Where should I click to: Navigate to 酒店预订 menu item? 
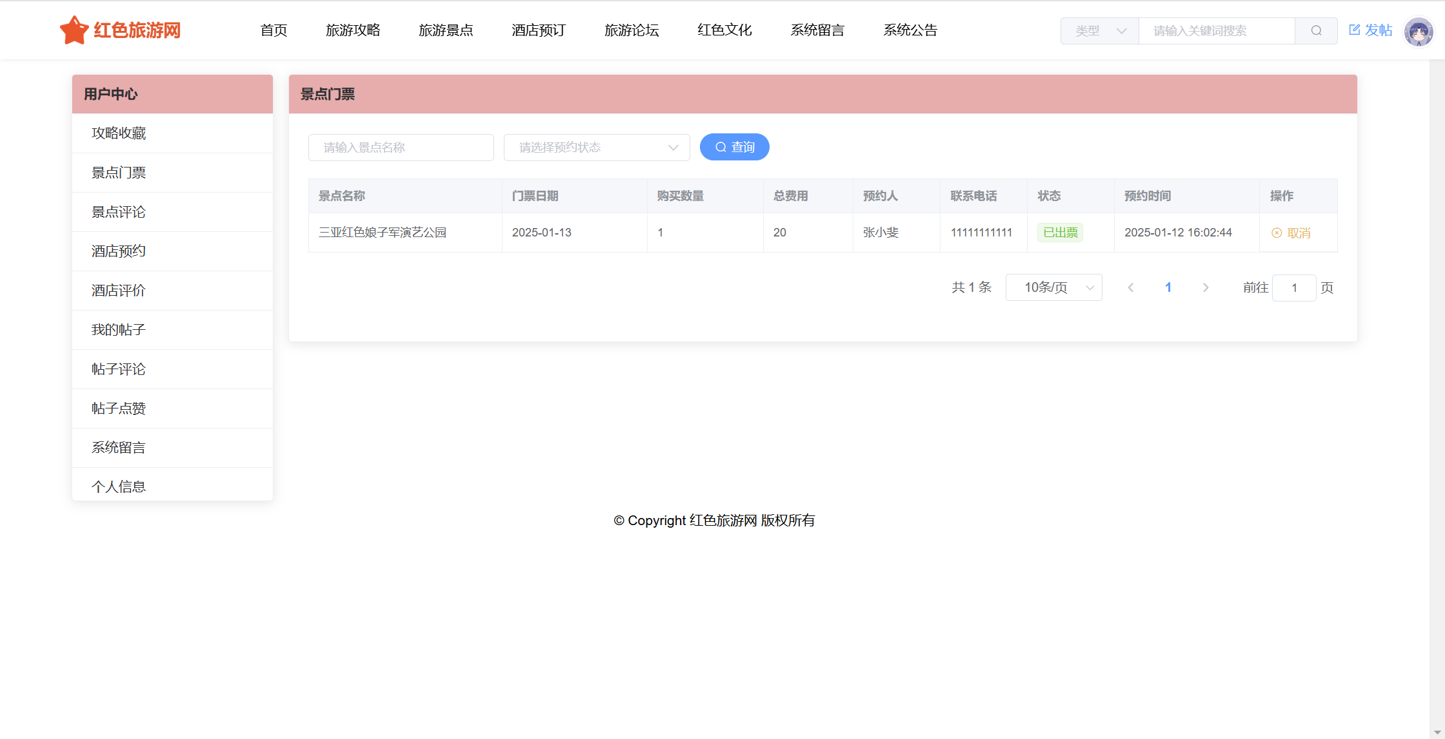click(539, 30)
